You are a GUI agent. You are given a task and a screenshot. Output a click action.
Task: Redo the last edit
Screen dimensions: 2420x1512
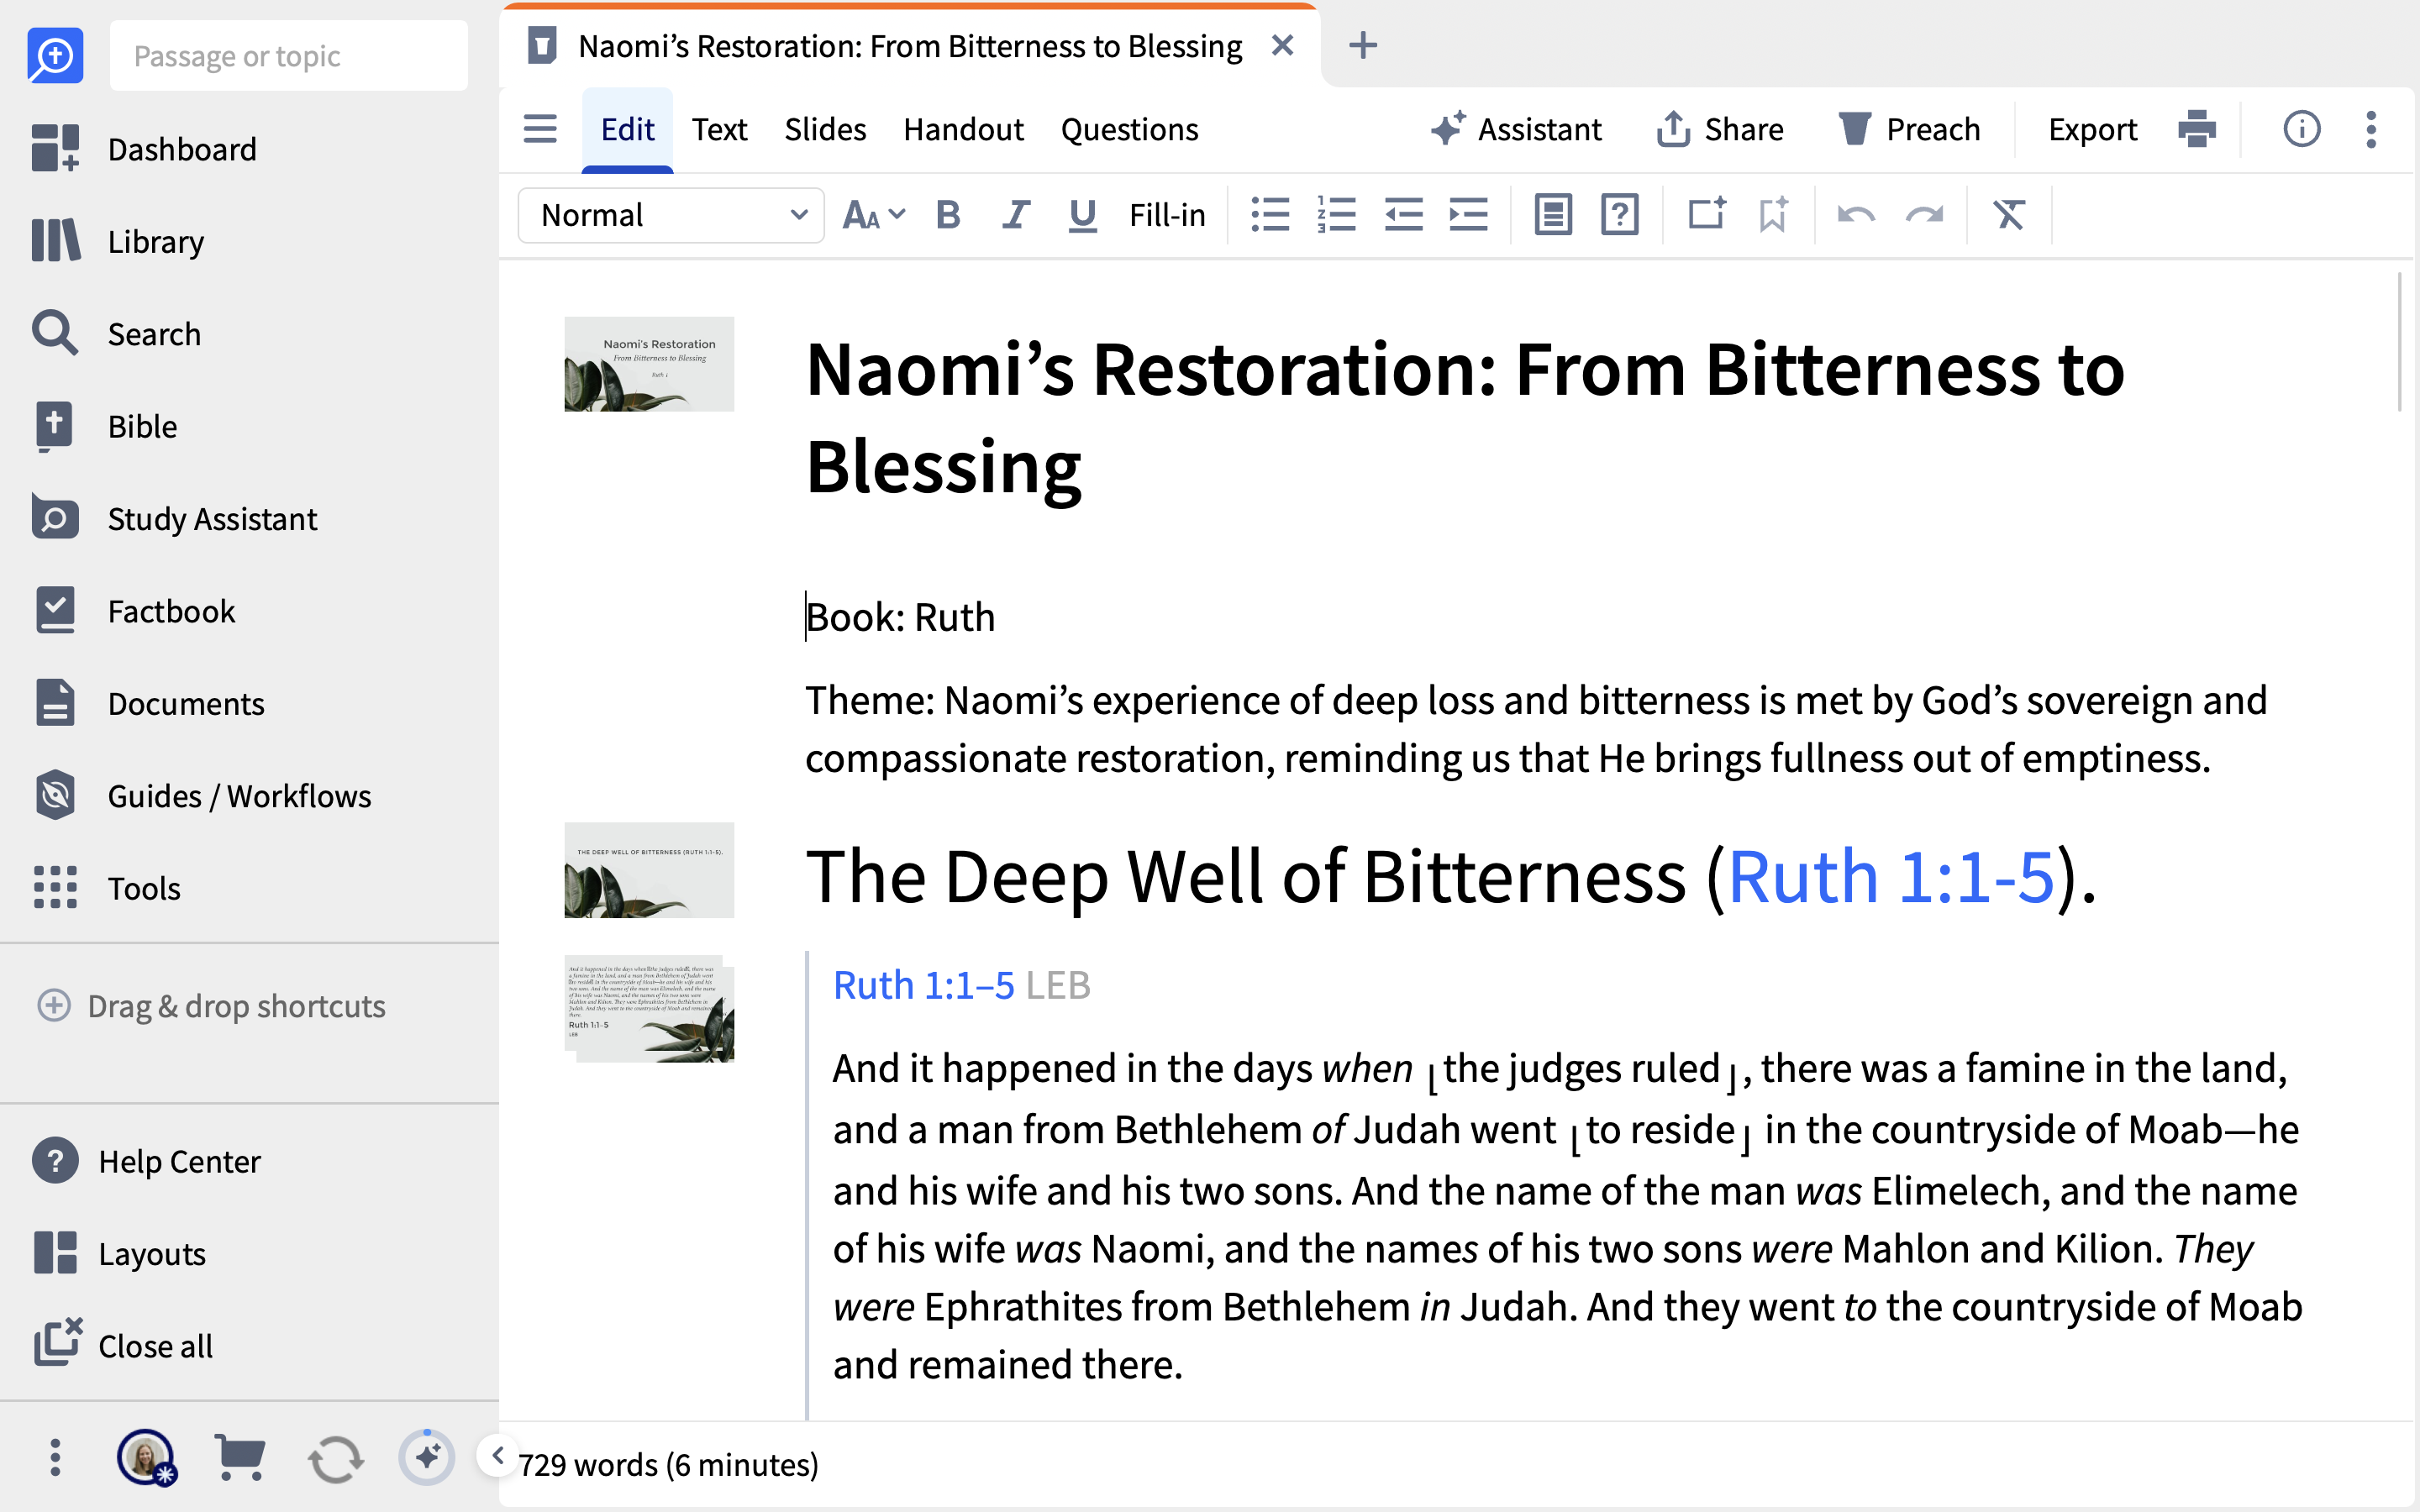(x=1924, y=215)
